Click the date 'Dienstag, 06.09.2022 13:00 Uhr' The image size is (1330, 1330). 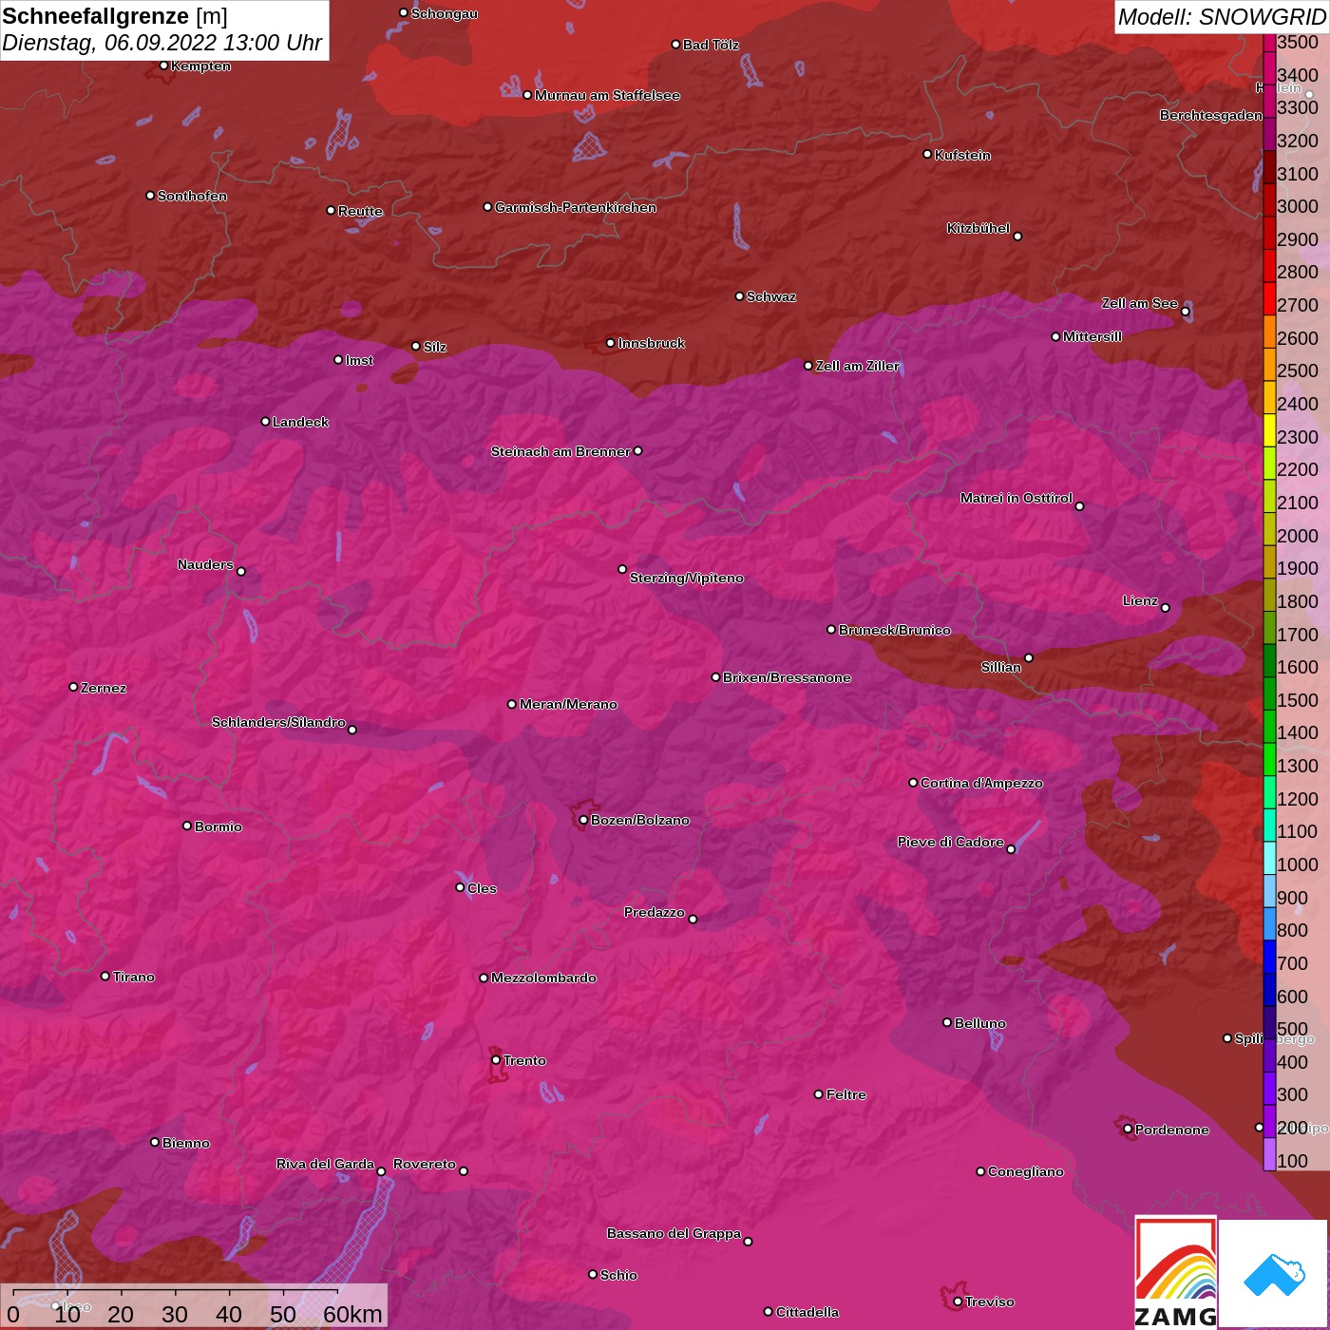(162, 43)
